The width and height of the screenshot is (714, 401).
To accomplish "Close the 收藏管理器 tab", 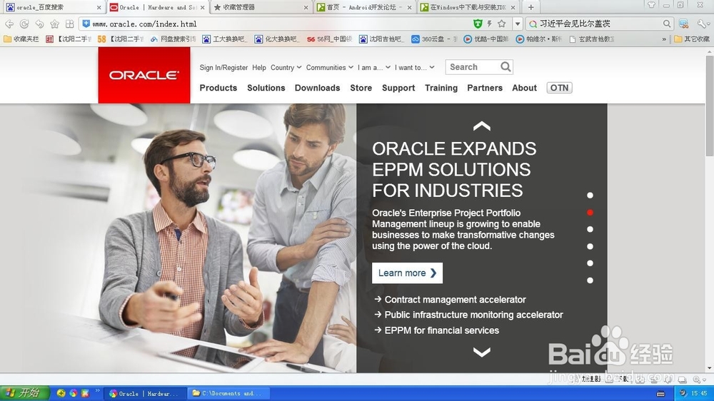I will point(306,8).
